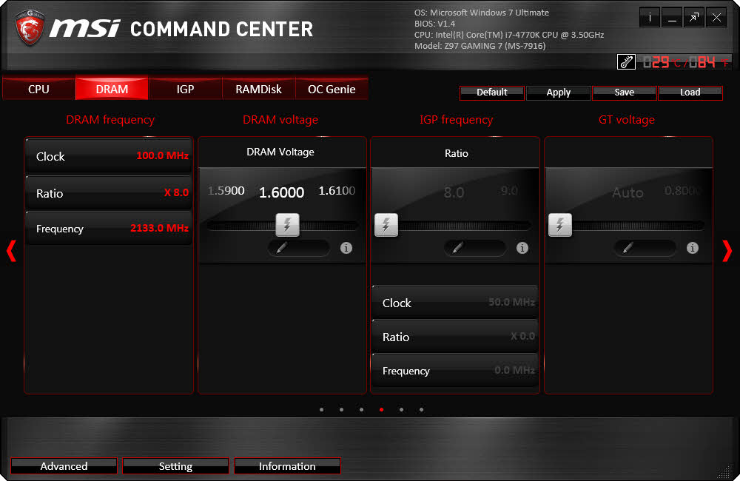Screen dimensions: 740x481
Task: Select the fifth page indicator dot
Action: (x=401, y=409)
